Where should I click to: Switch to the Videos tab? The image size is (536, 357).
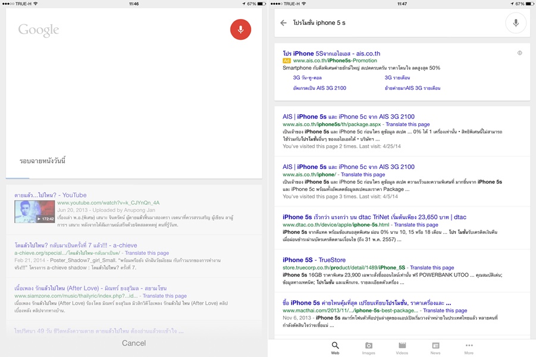point(402,348)
